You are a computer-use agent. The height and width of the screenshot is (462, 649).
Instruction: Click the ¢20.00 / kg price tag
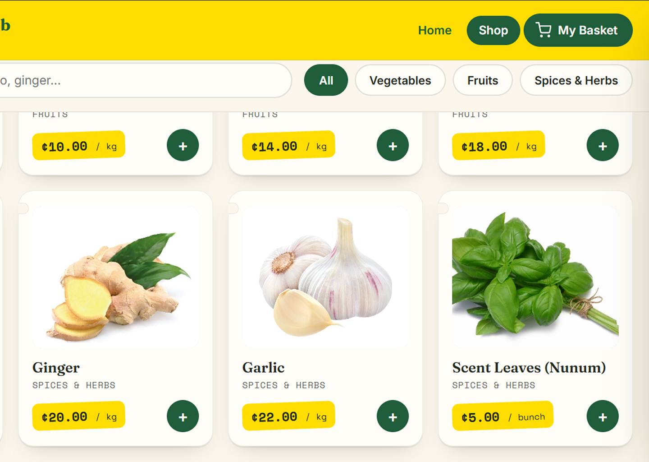[79, 416]
